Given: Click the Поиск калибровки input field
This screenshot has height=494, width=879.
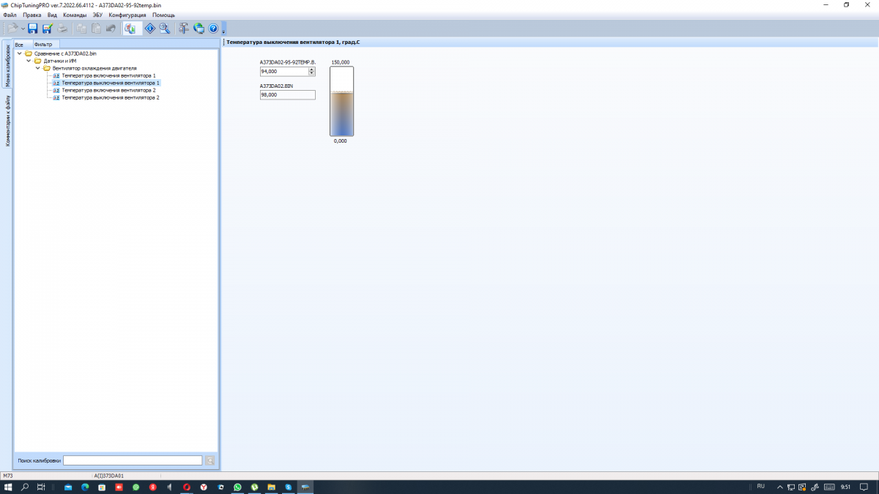Looking at the screenshot, I should point(133,460).
